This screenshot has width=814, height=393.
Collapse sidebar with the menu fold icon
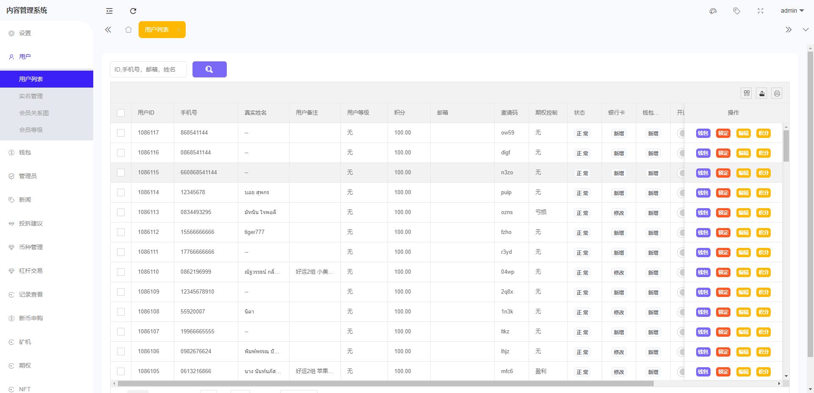(x=109, y=11)
